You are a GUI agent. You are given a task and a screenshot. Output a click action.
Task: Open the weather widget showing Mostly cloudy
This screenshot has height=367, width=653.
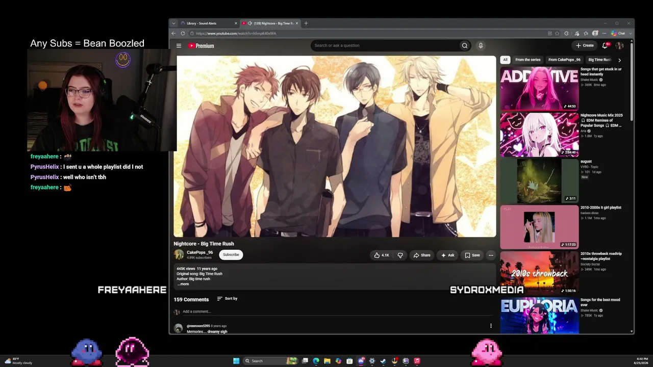click(x=18, y=361)
